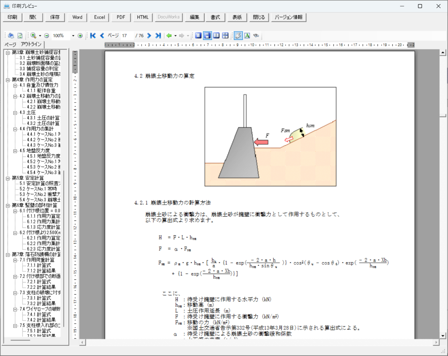Collapse the 4.4 作用力の集計 node

tap(15, 129)
